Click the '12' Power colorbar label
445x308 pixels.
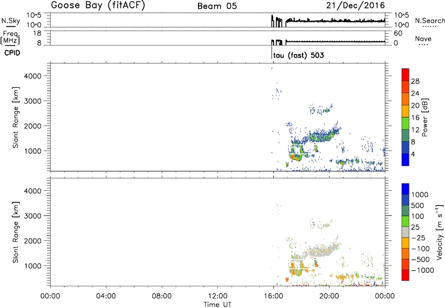(415, 130)
